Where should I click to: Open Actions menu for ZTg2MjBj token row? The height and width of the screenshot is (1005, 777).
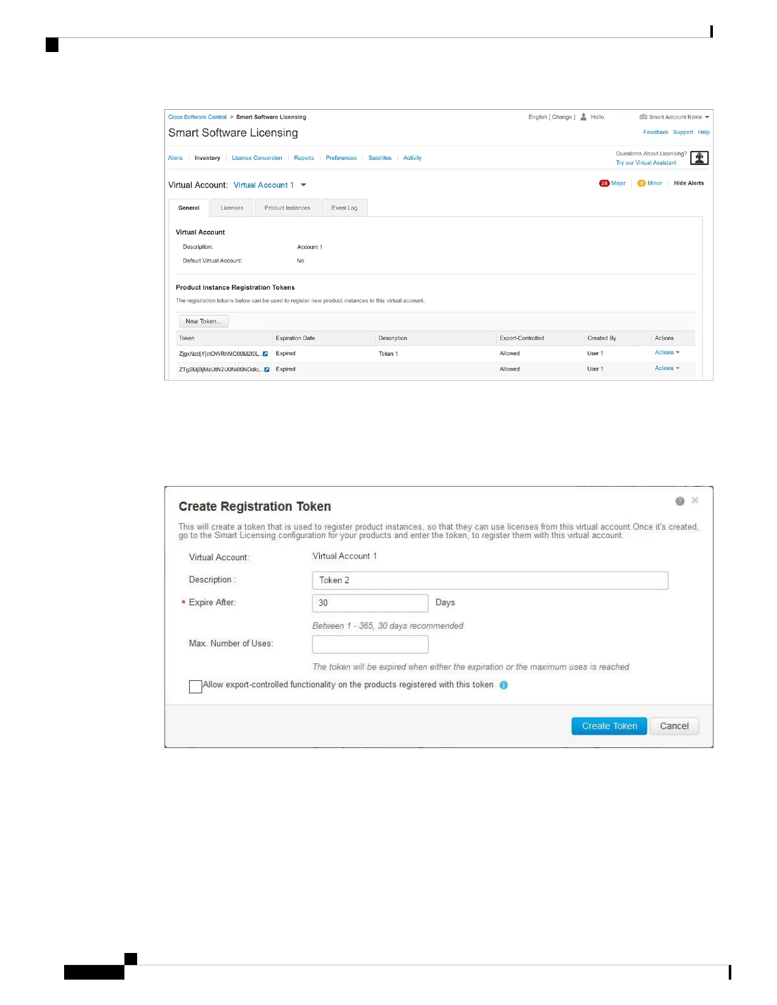click(667, 368)
